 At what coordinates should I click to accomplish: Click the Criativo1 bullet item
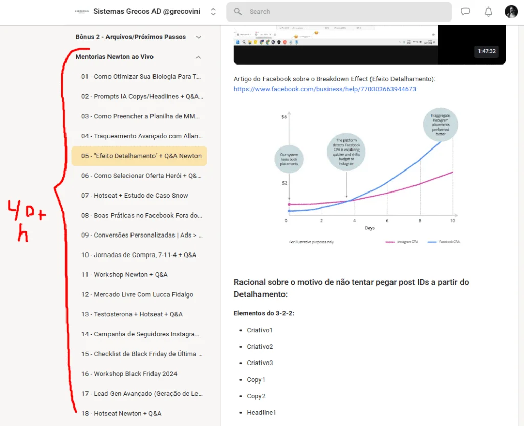259,330
